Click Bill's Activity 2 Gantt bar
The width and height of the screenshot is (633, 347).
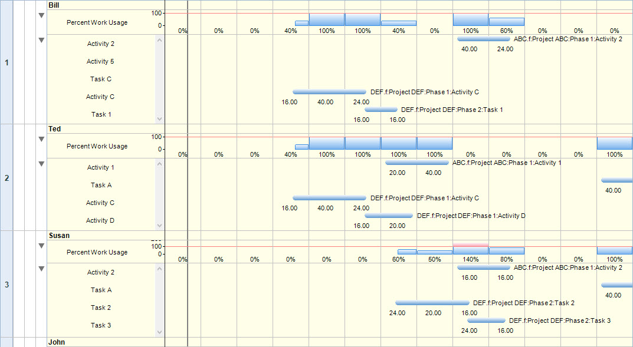[x=483, y=39]
